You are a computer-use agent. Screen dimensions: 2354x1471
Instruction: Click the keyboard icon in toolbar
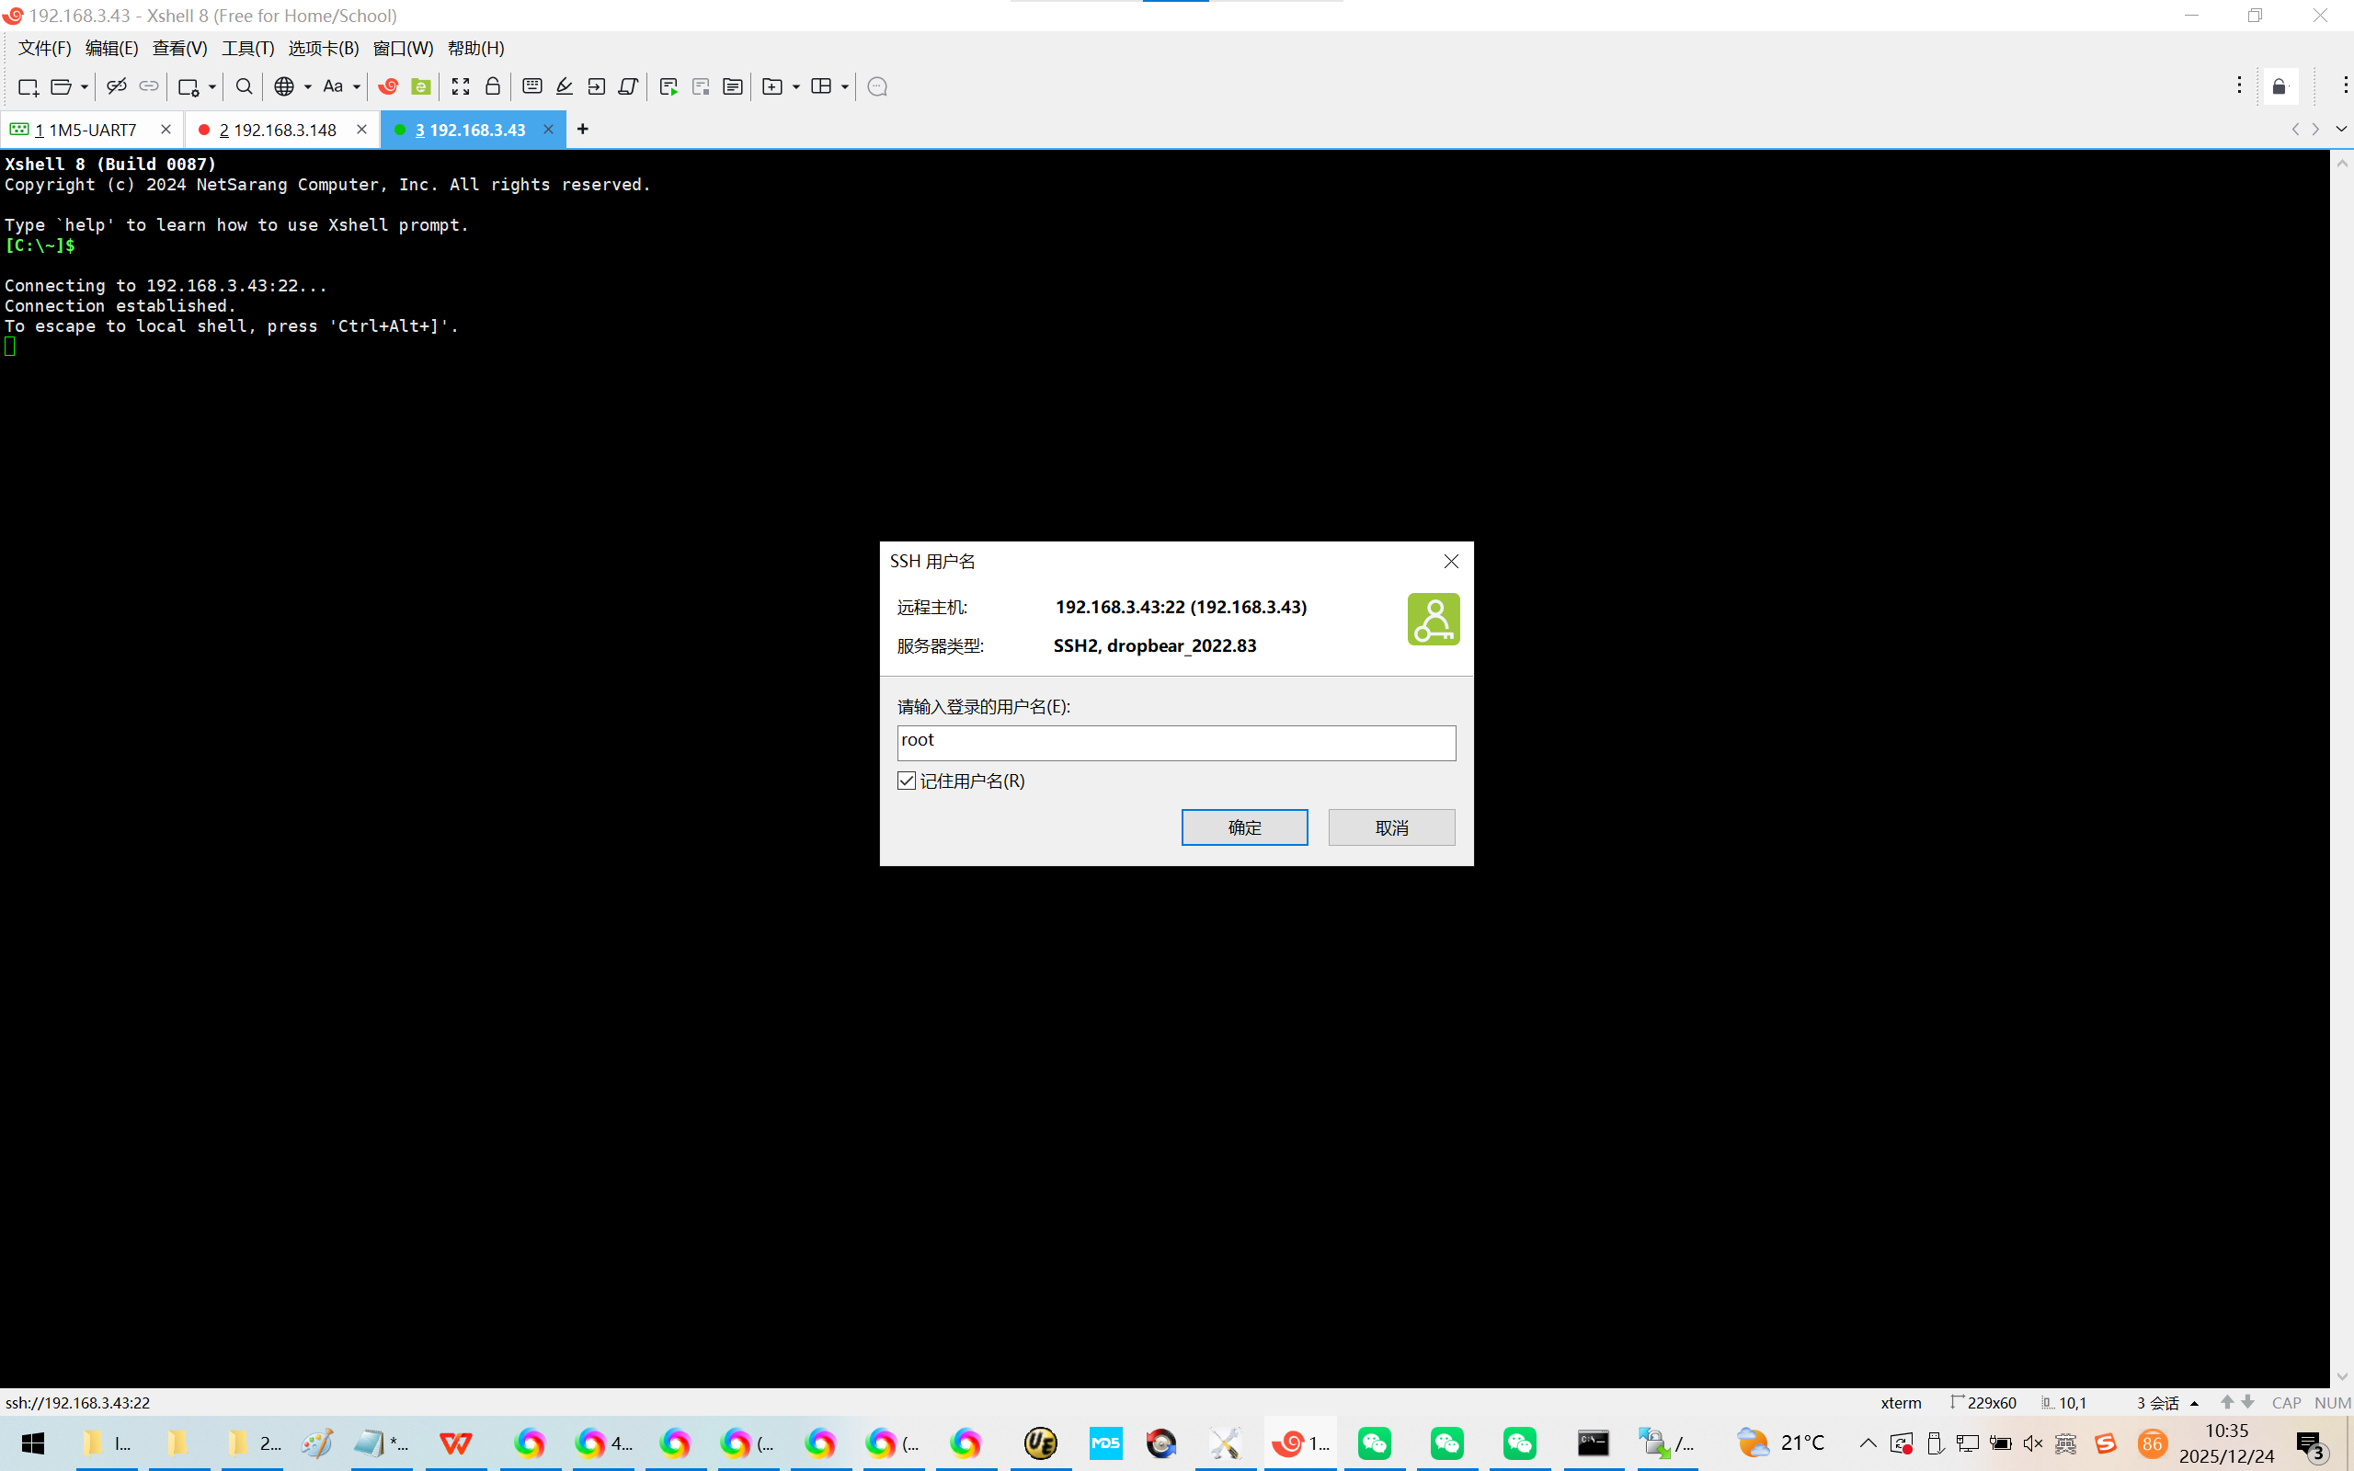(x=532, y=86)
